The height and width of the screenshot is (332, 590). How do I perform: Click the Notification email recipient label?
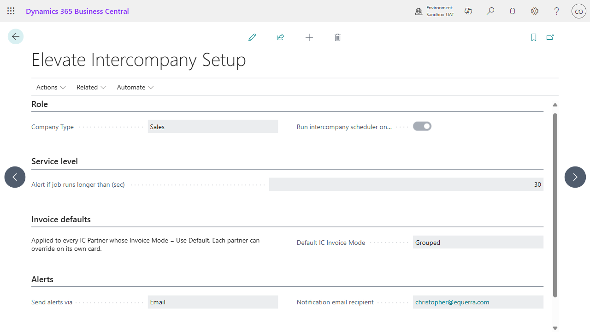335,302
